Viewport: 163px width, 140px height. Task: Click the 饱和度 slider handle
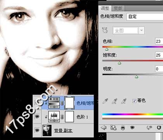pos(120,63)
